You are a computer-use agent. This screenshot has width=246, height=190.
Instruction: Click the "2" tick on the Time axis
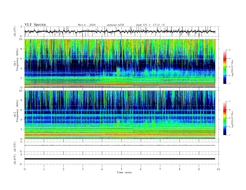pos(63,169)
